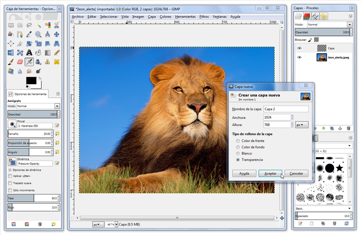Toggle visibility of the Capa layer
This screenshot has width=361, height=235.
click(x=300, y=48)
